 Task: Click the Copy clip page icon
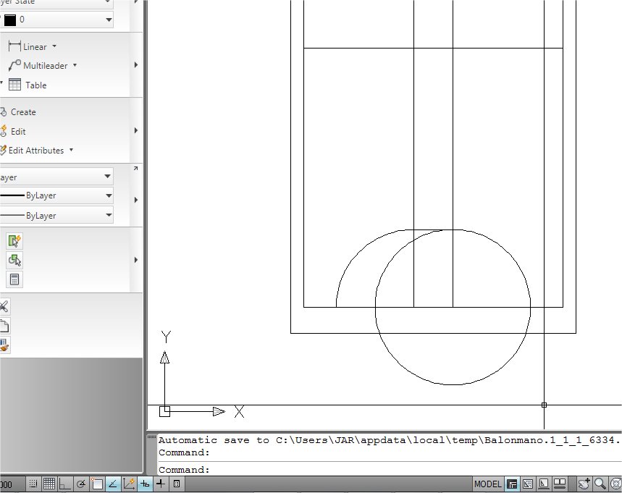[4, 326]
